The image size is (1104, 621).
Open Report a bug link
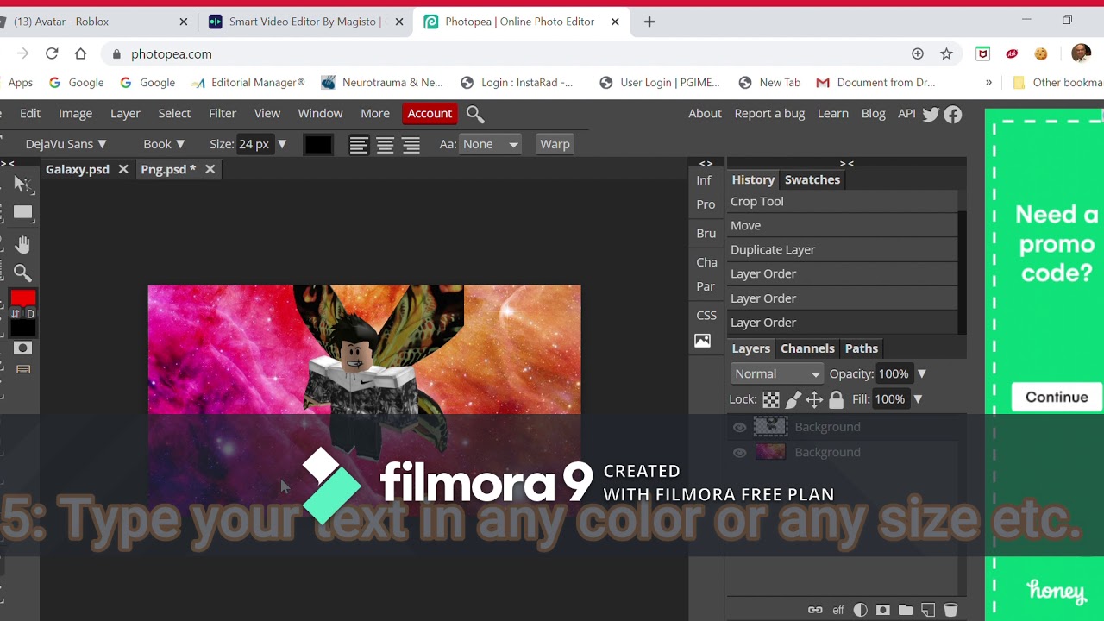(x=769, y=113)
